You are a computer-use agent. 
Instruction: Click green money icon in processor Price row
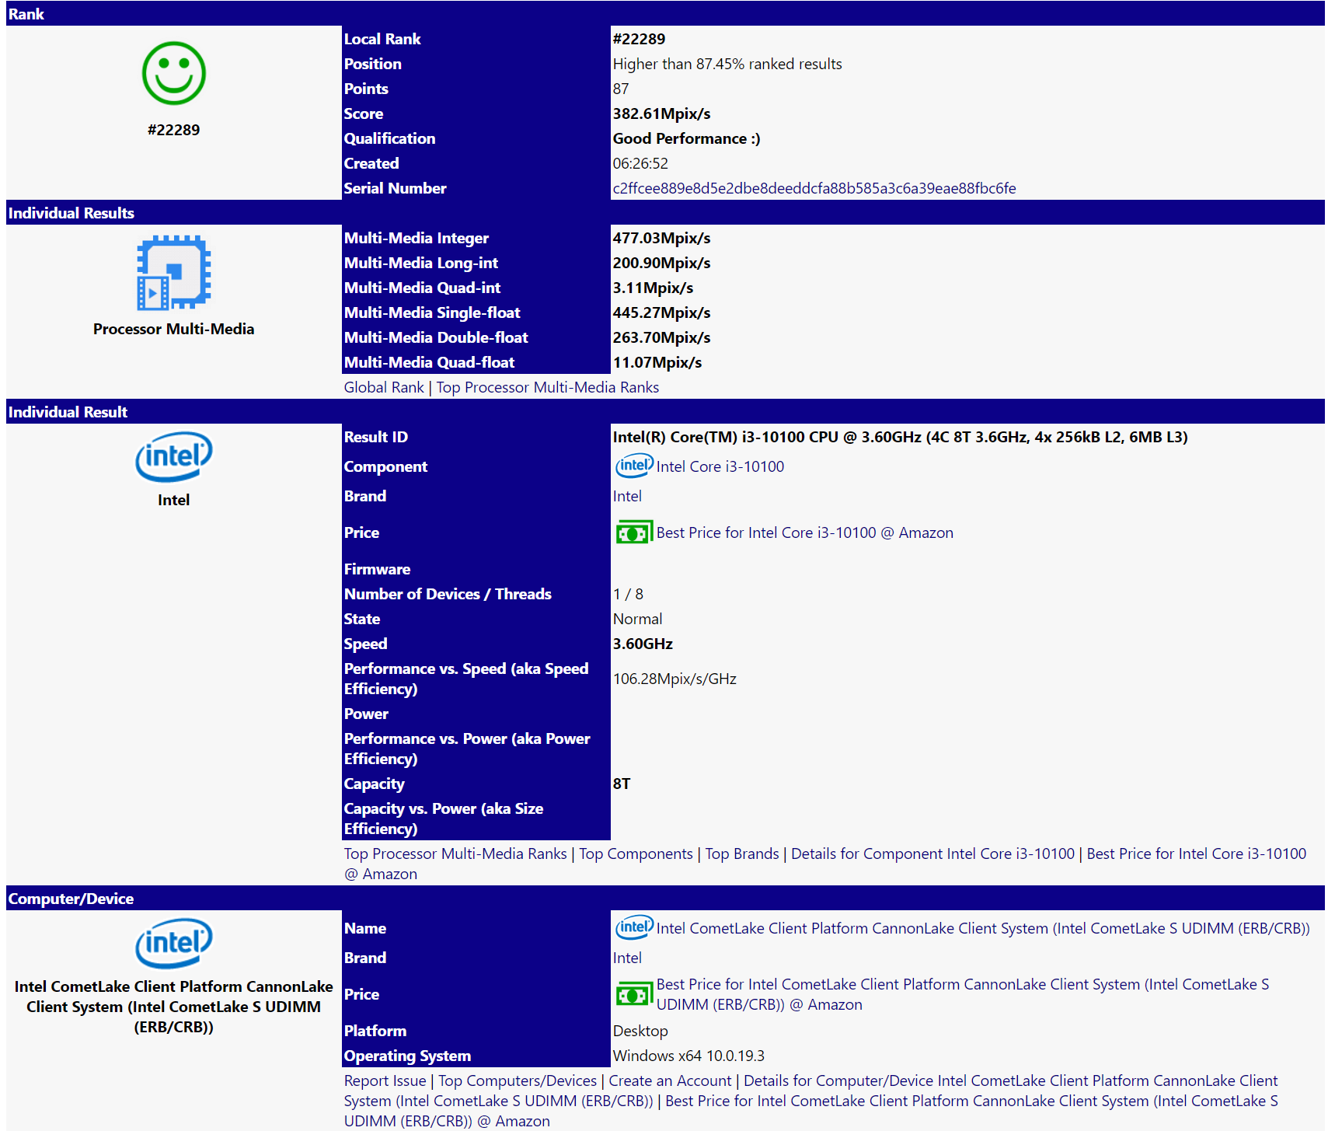[x=634, y=533]
